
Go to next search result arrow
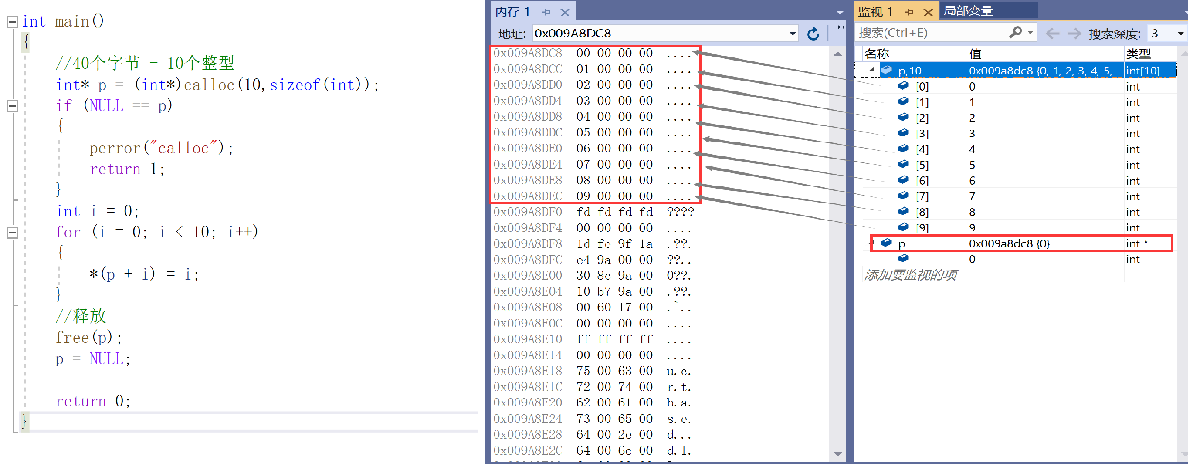[1074, 34]
